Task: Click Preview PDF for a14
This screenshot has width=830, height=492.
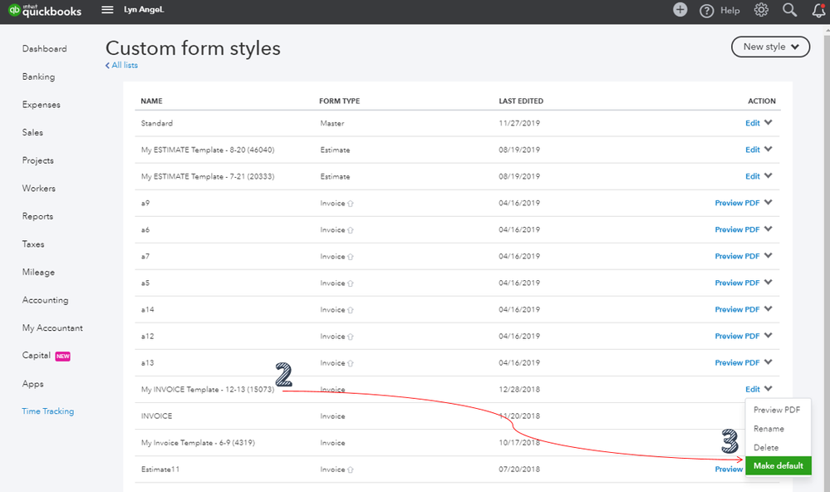Action: point(738,310)
